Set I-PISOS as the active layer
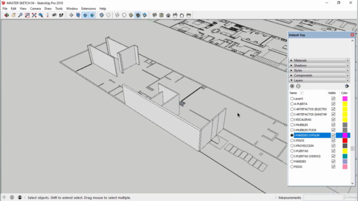 [x=292, y=141]
